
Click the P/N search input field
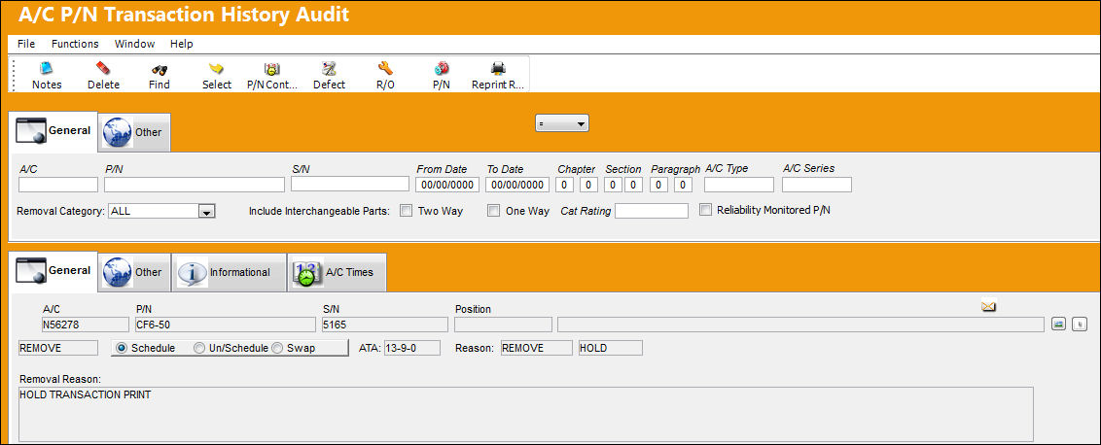click(195, 185)
